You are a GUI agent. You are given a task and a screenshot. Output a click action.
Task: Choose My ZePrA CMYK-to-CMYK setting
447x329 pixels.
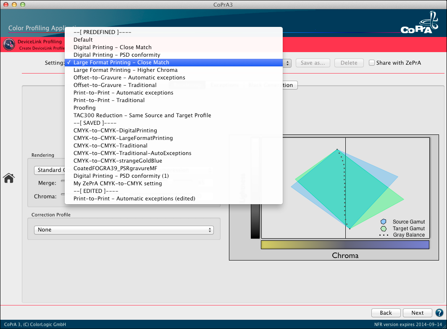pyautogui.click(x=118, y=184)
